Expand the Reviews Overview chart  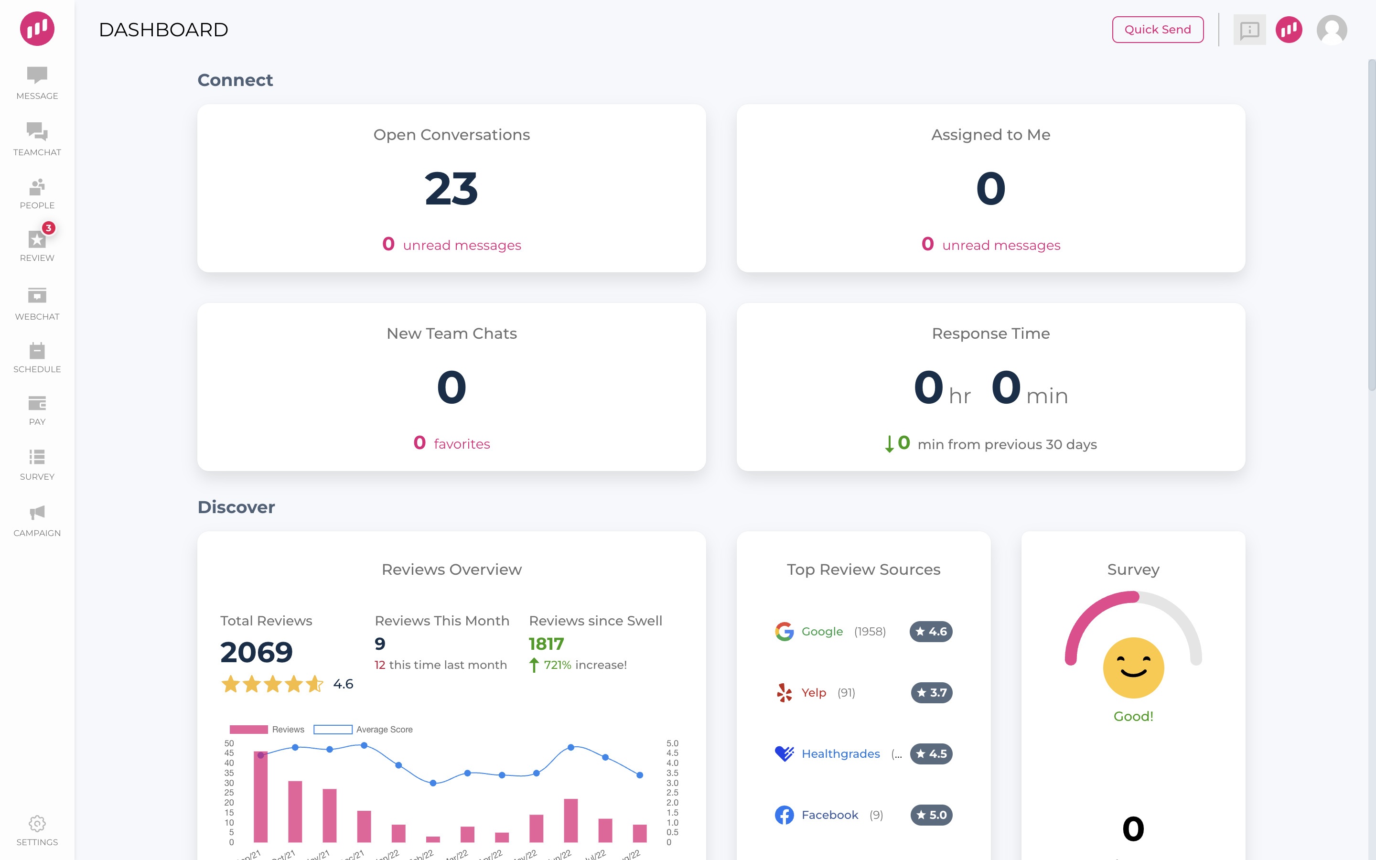(451, 568)
